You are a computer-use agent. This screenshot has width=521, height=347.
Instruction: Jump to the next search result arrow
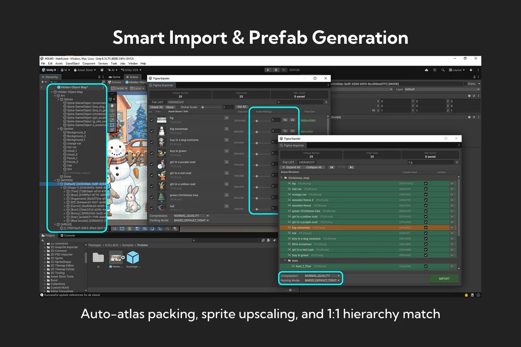351,167
